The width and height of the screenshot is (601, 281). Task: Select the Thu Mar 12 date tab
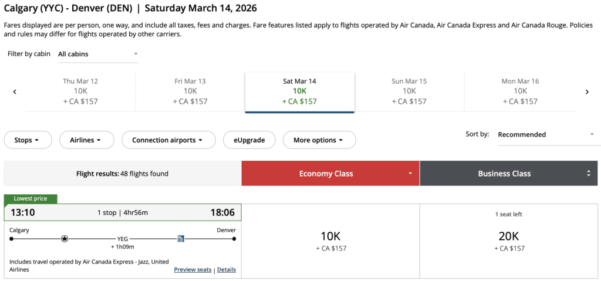pos(80,91)
